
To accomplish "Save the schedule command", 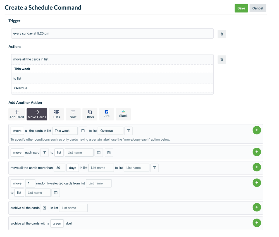I will [x=241, y=8].
